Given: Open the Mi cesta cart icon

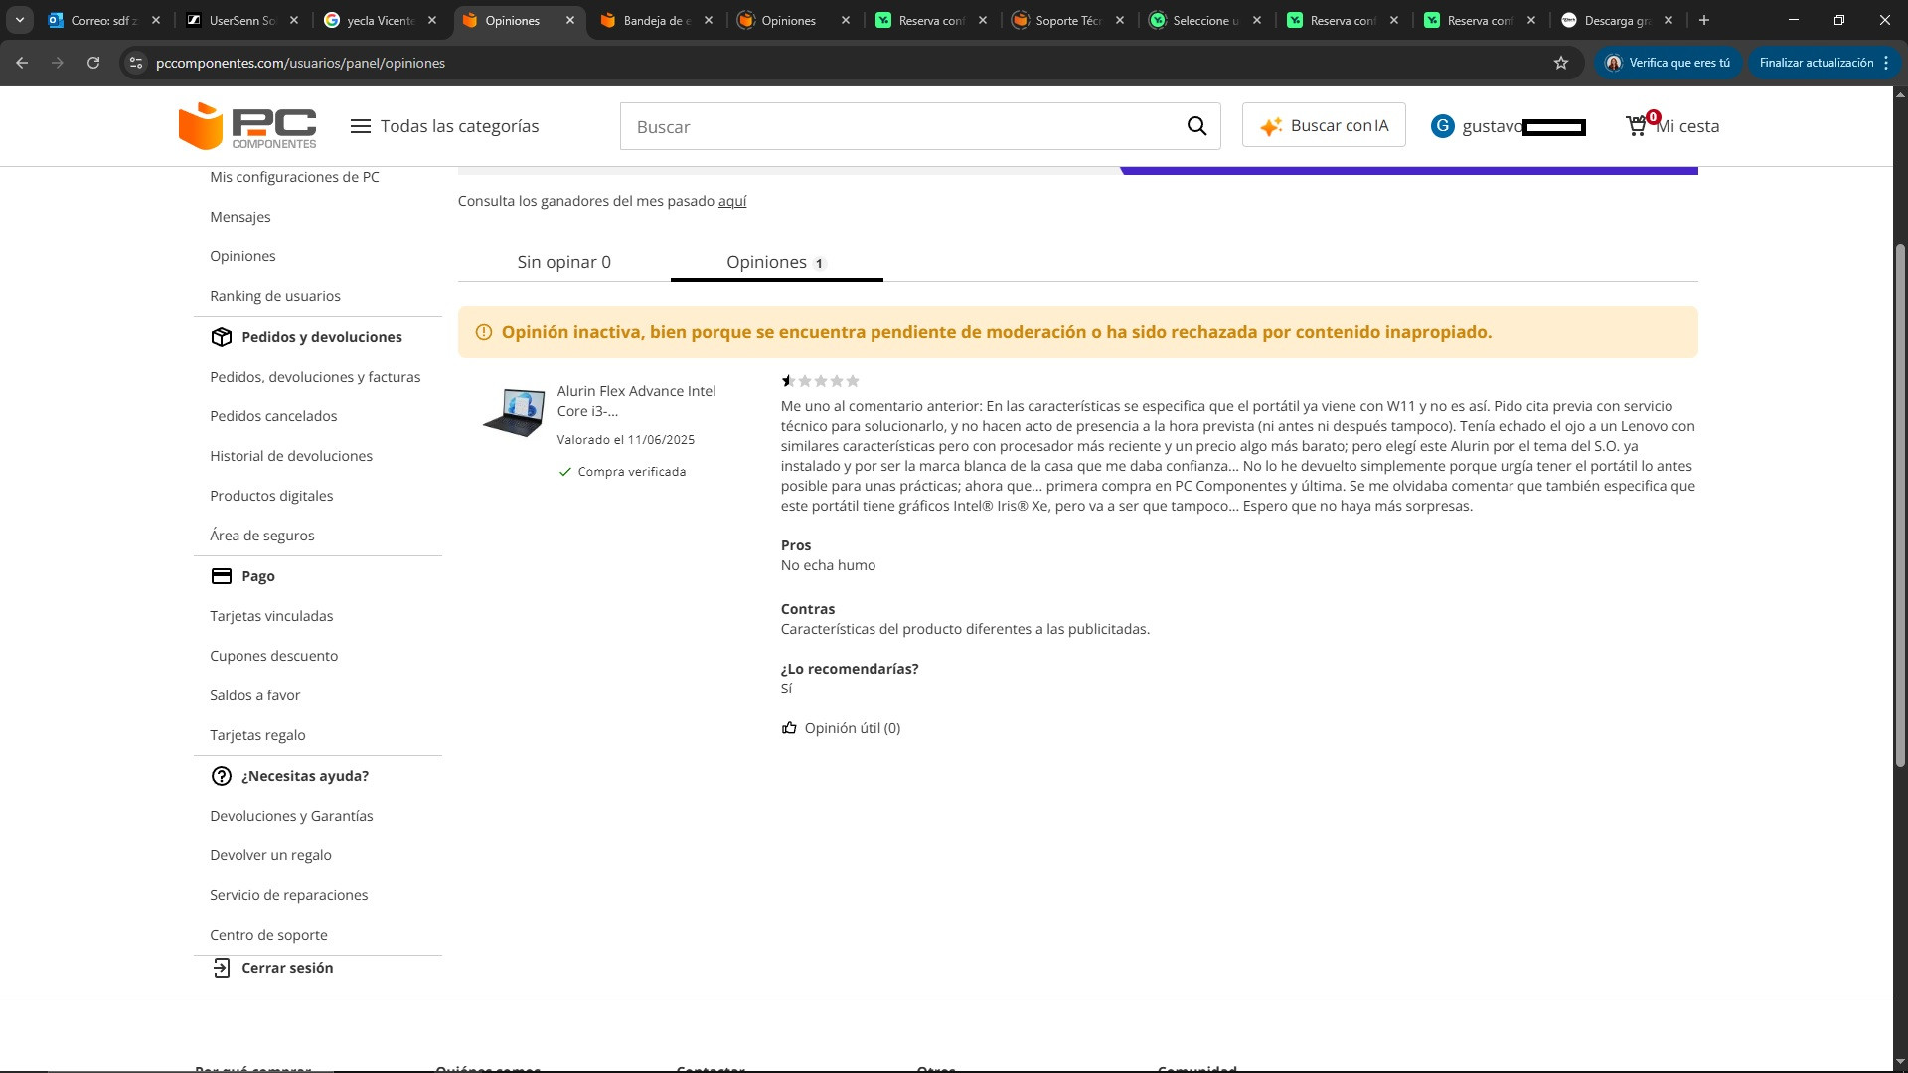Looking at the screenshot, I should click(x=1637, y=126).
